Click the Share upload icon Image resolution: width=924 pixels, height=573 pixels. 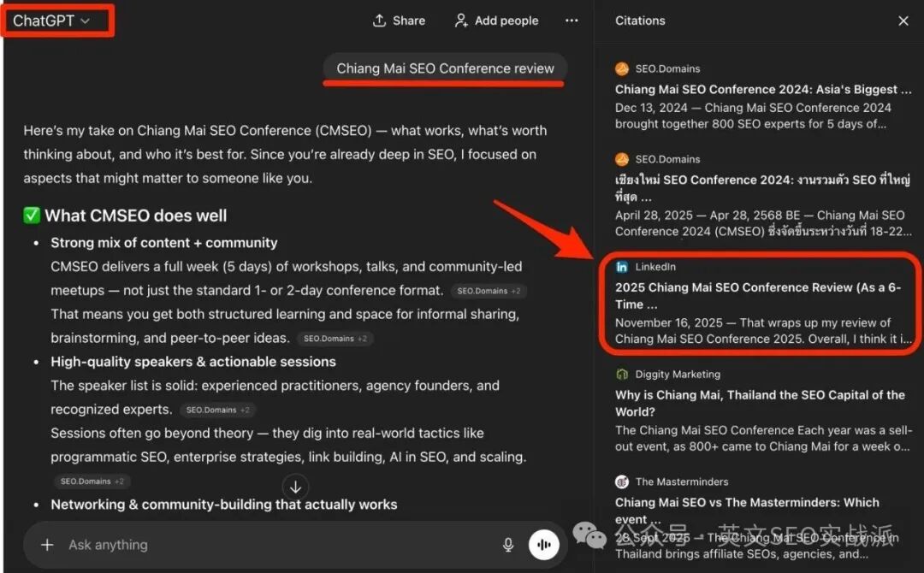pyautogui.click(x=380, y=21)
